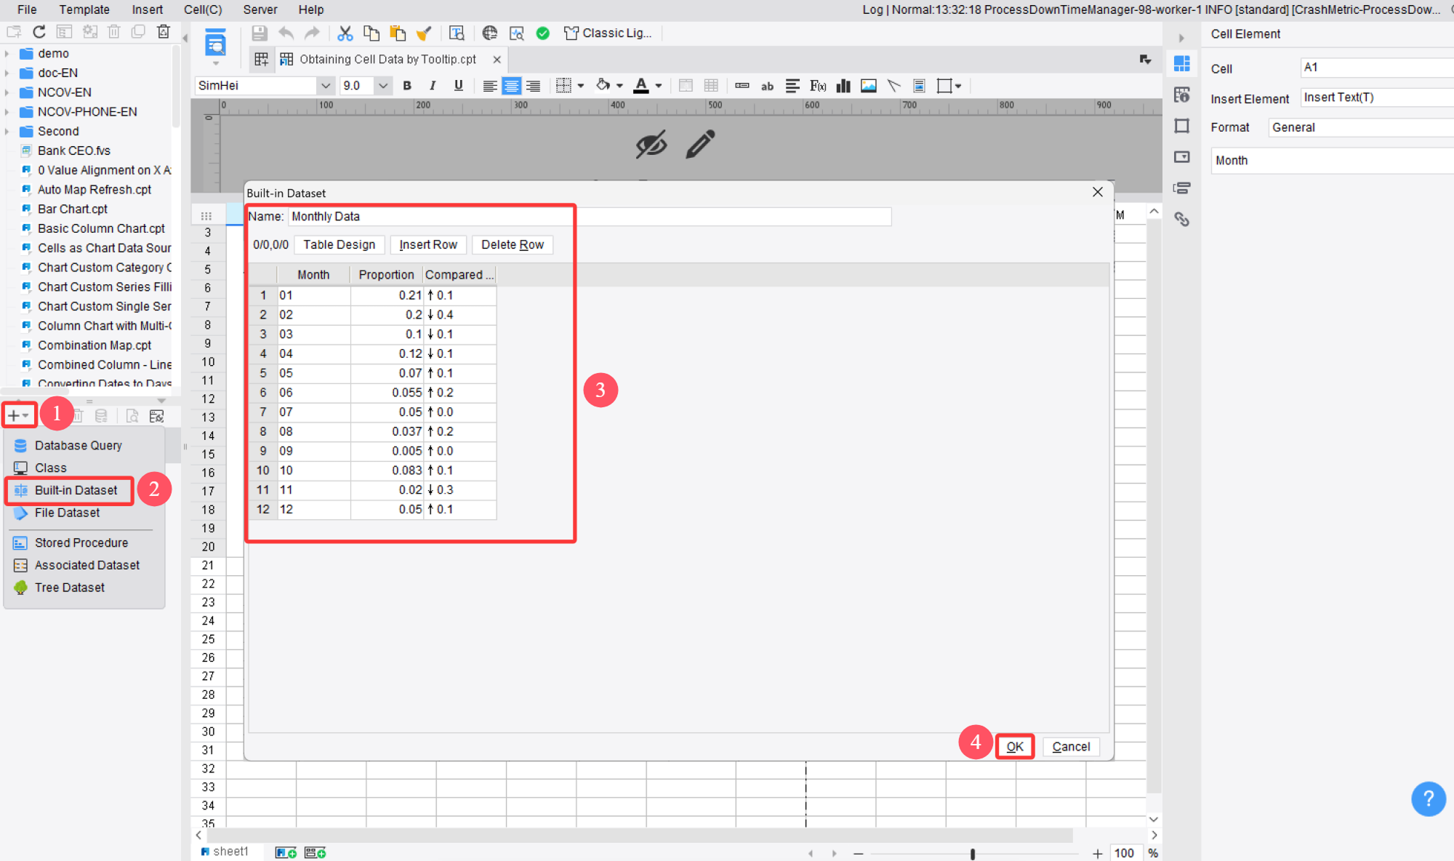Click the insert image icon
Image resolution: width=1454 pixels, height=861 pixels.
tap(869, 86)
